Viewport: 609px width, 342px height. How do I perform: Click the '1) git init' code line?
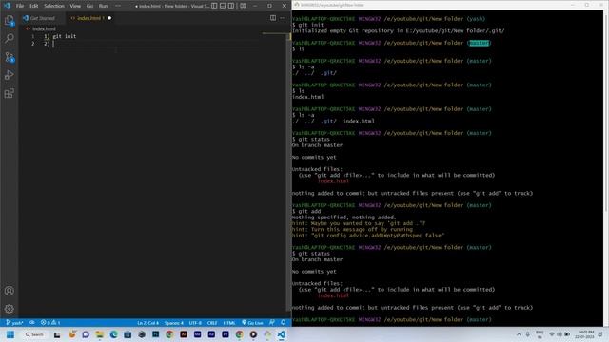coord(60,36)
